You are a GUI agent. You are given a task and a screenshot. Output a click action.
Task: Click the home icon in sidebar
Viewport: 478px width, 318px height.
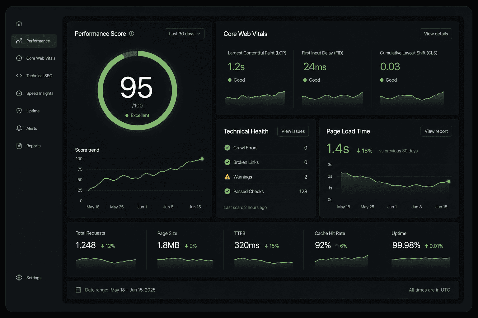pyautogui.click(x=19, y=23)
